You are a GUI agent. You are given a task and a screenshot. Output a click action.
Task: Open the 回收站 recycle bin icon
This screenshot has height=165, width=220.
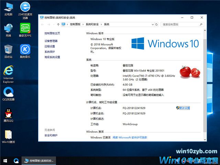point(8,51)
